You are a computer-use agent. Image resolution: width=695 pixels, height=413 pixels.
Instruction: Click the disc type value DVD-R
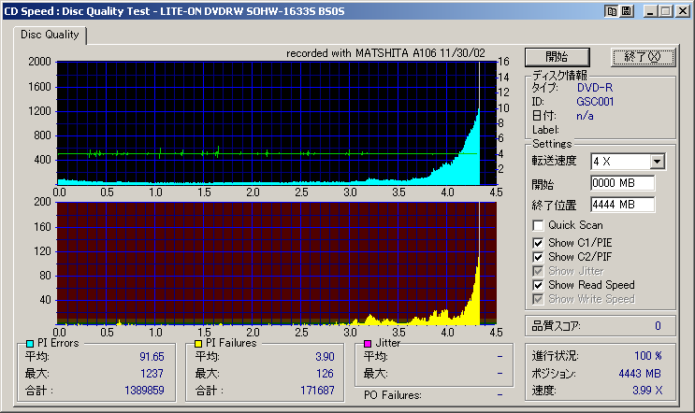coord(595,88)
